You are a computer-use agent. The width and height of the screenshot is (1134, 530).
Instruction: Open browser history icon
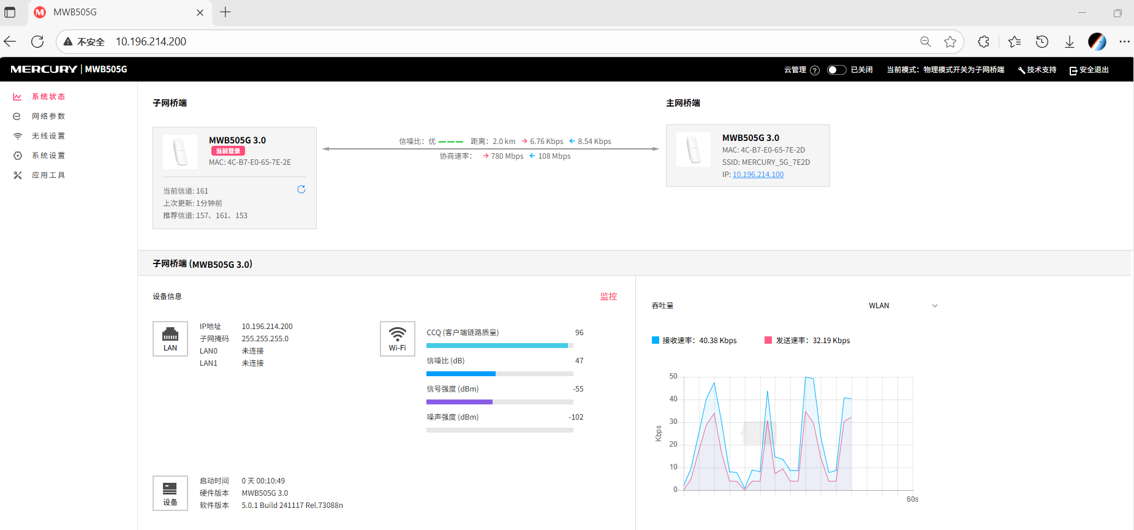pyautogui.click(x=1042, y=42)
